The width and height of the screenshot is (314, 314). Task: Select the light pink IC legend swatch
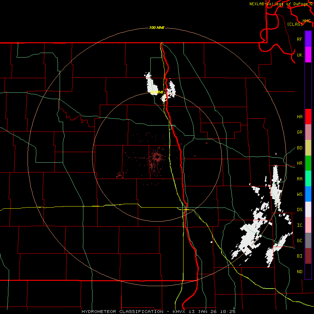point(308,225)
